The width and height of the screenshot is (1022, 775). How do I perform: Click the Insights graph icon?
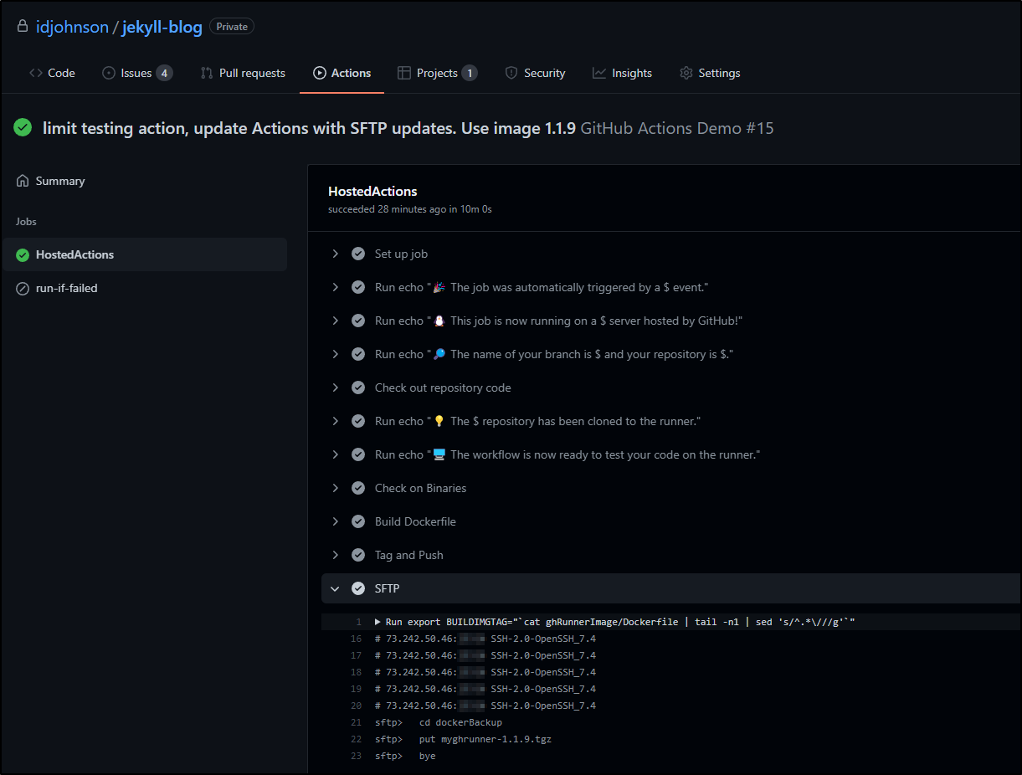(x=599, y=73)
